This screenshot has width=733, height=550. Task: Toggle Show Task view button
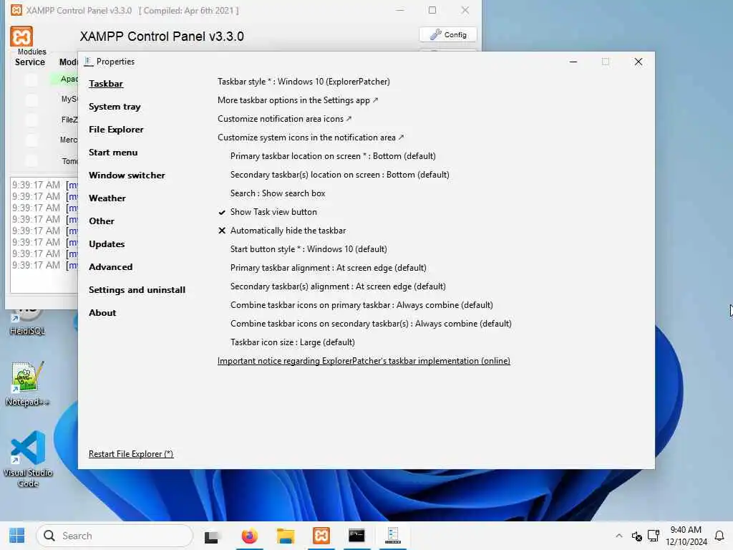273,212
